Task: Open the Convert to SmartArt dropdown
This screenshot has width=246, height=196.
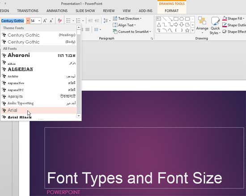Action: pos(132,32)
